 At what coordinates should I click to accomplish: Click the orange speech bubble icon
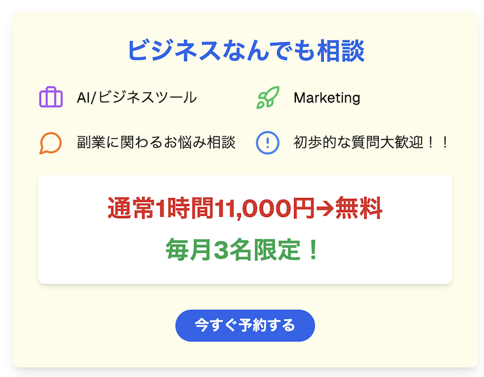click(51, 143)
